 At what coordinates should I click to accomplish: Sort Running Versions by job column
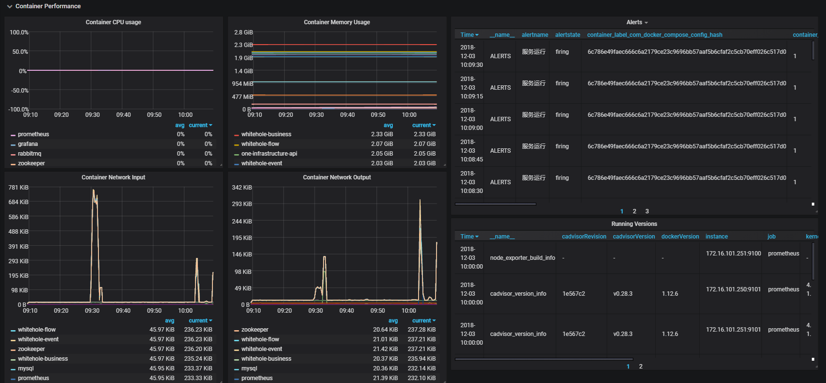click(771, 237)
